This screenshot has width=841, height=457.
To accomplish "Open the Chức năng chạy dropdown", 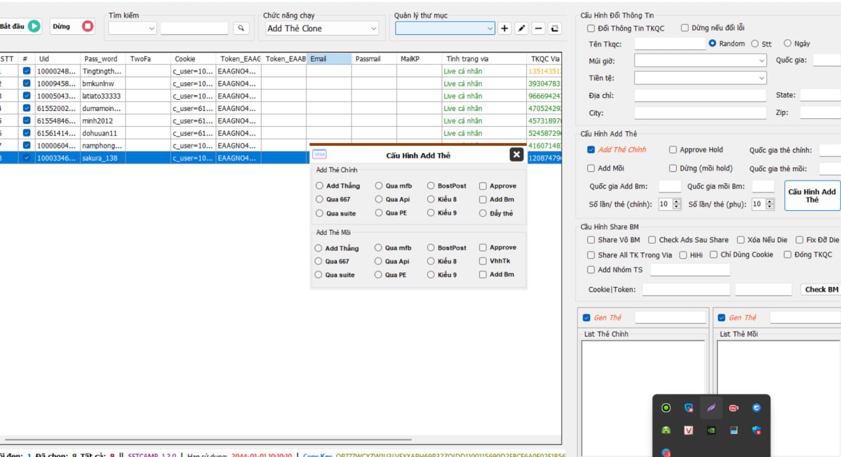I will (x=322, y=28).
